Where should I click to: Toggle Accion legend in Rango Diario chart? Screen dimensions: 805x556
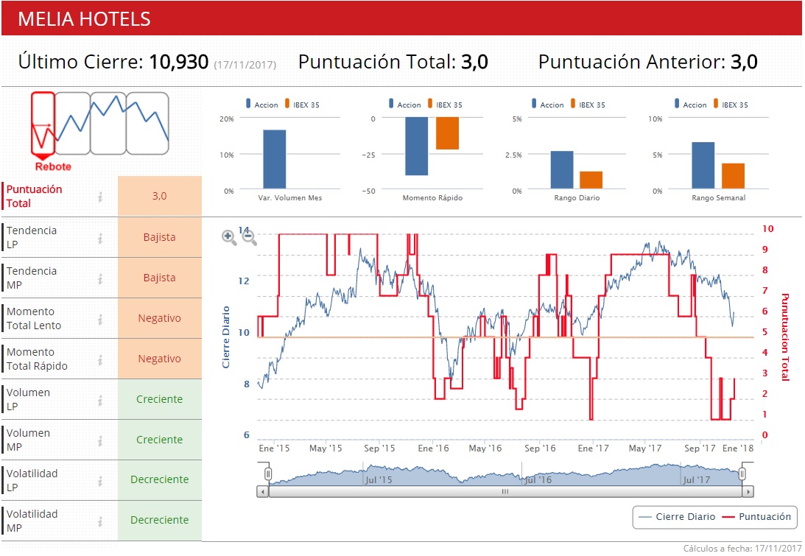click(x=547, y=105)
